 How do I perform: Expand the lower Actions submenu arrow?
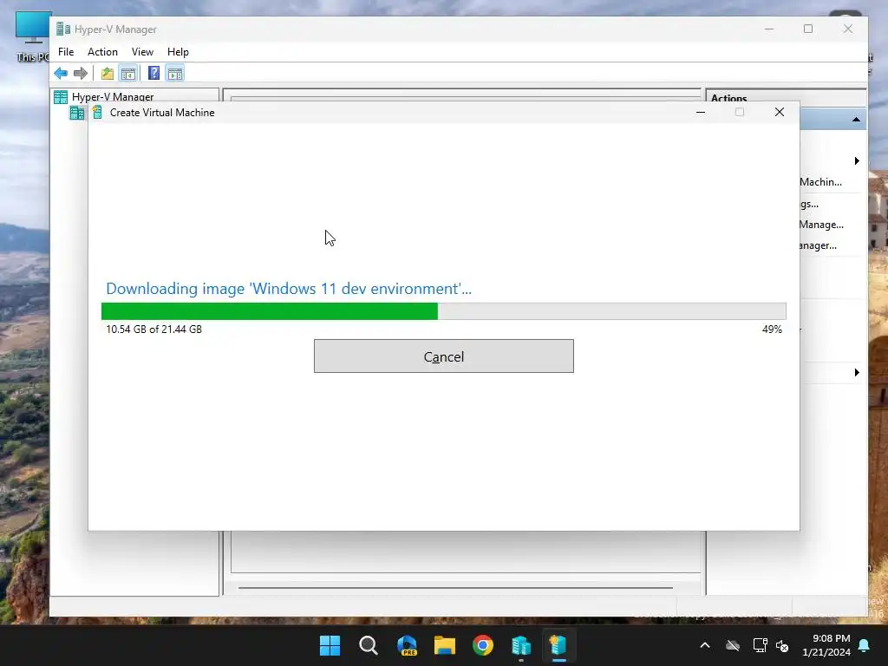click(x=857, y=372)
